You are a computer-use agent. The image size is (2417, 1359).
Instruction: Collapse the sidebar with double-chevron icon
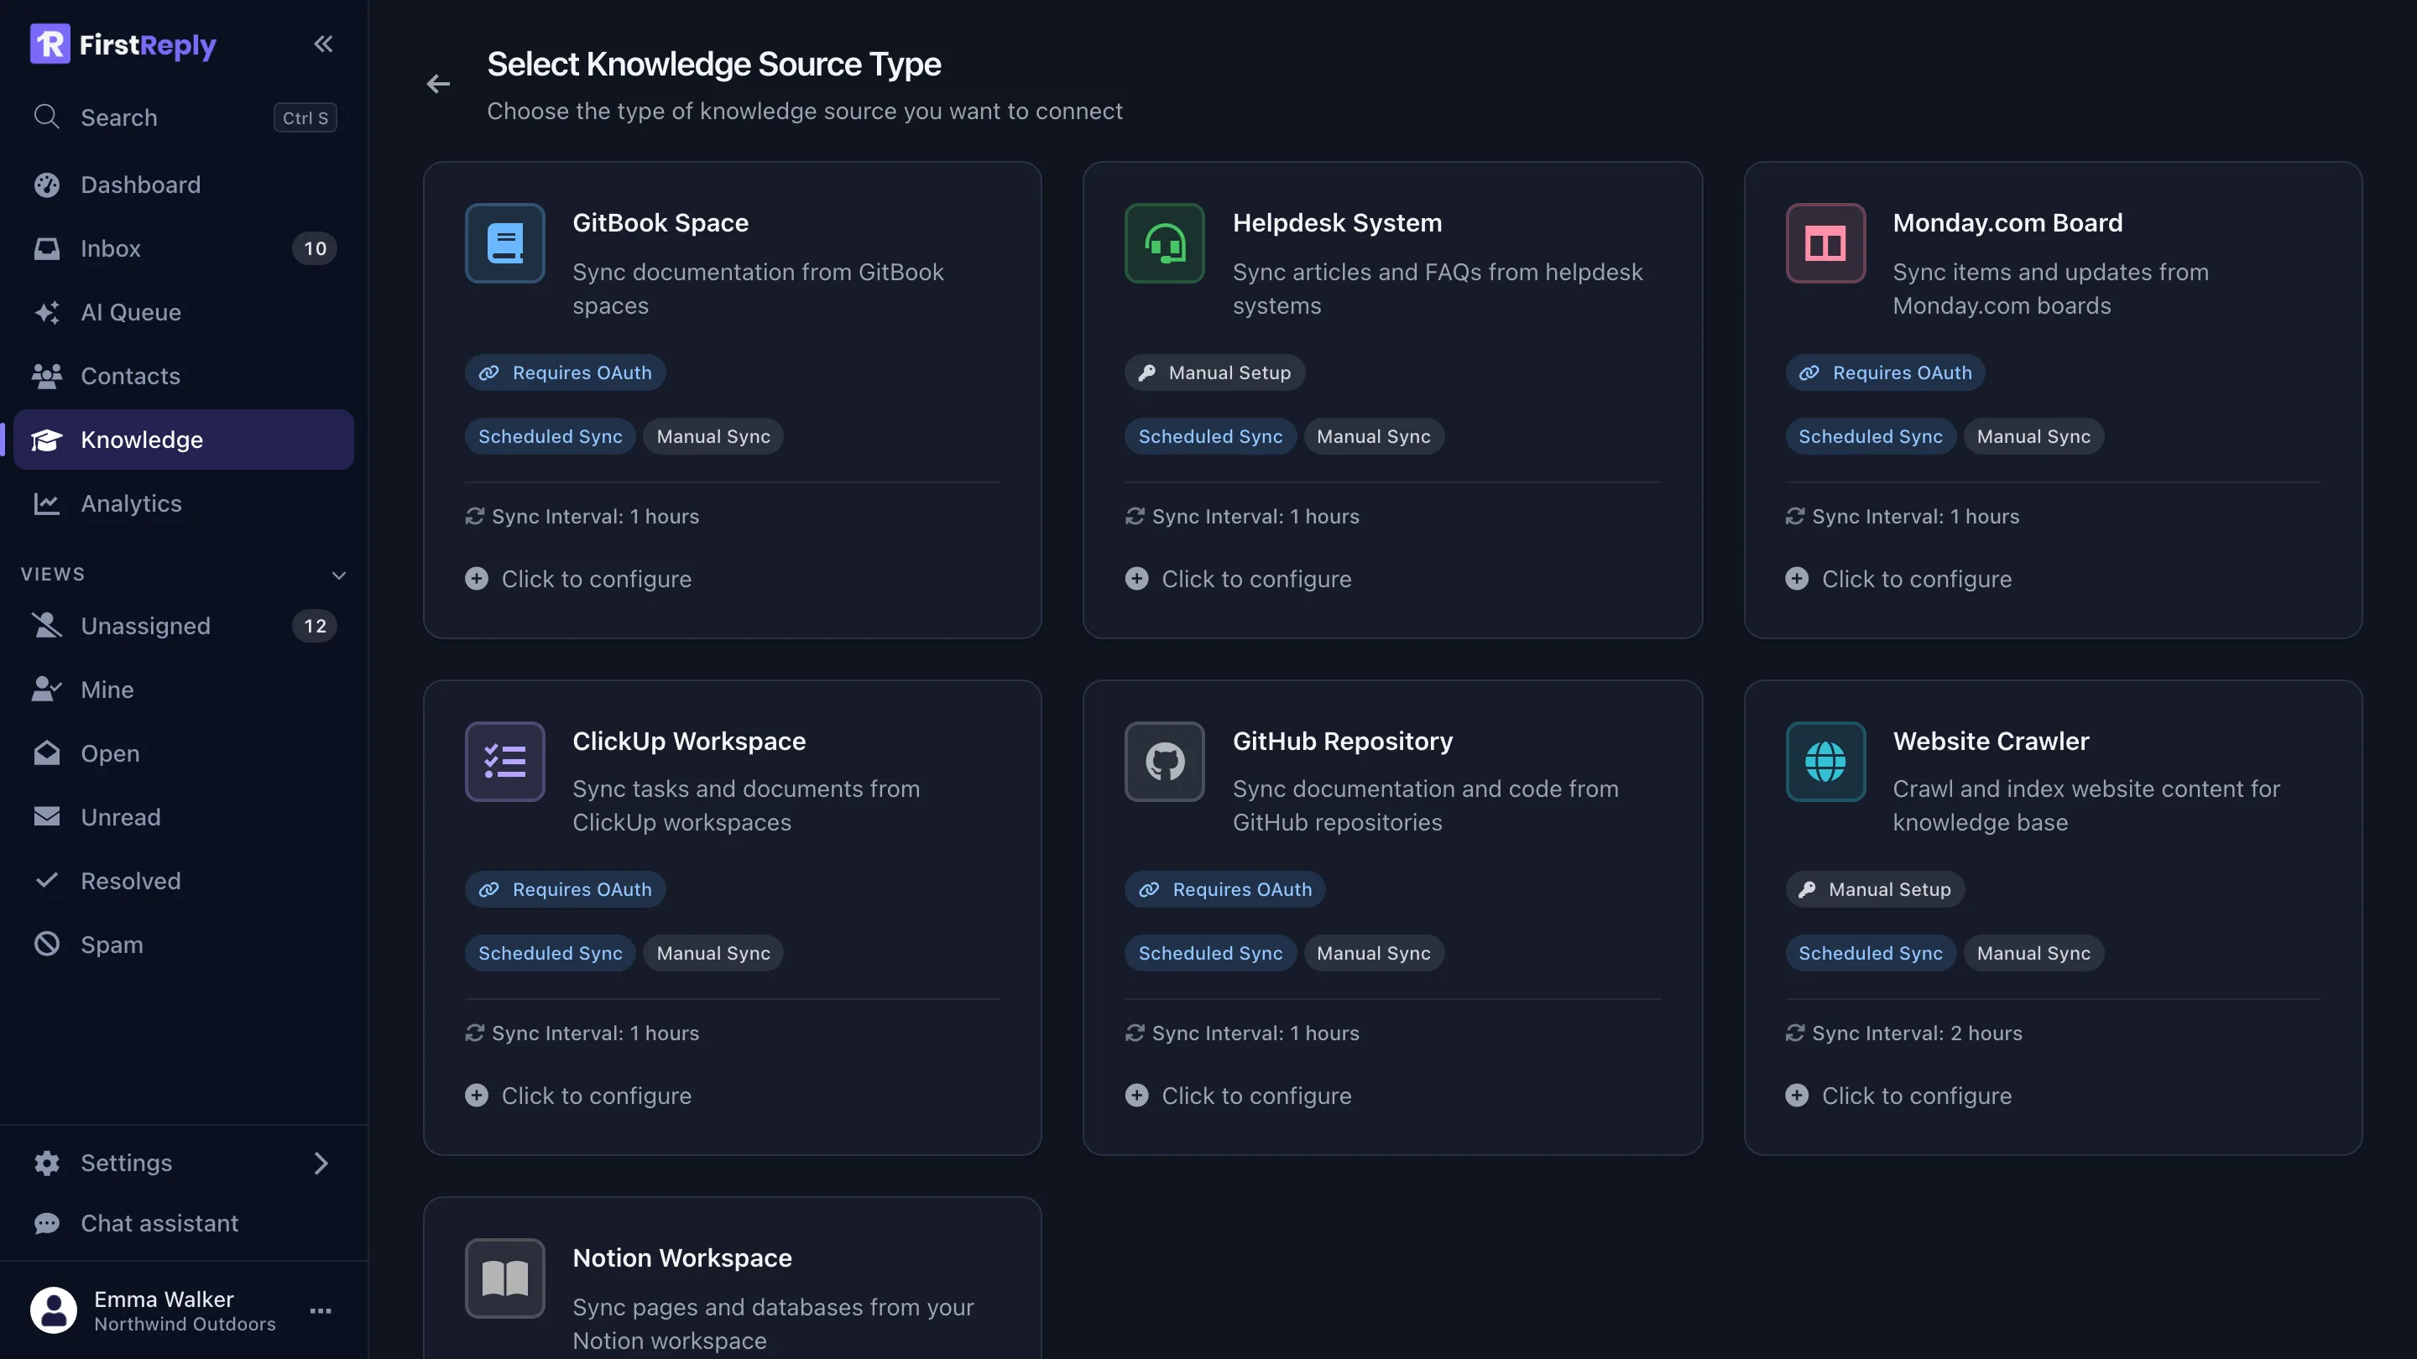323,44
